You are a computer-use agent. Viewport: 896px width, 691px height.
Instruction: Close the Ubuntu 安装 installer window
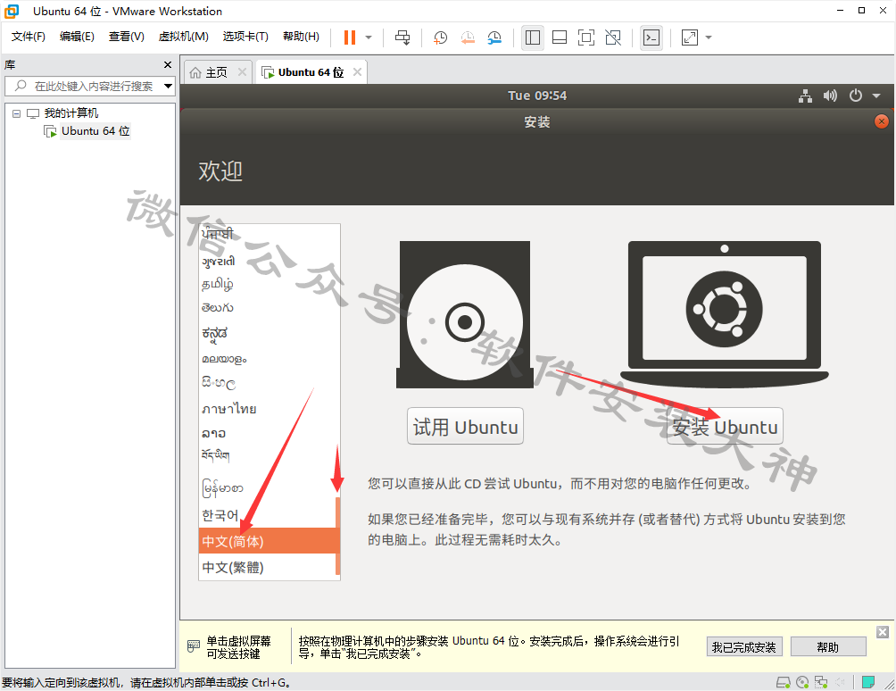(x=882, y=121)
